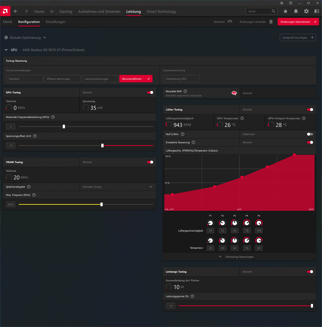Open the Gaming menu tab
Screen dimensions: 322x327
point(66,11)
